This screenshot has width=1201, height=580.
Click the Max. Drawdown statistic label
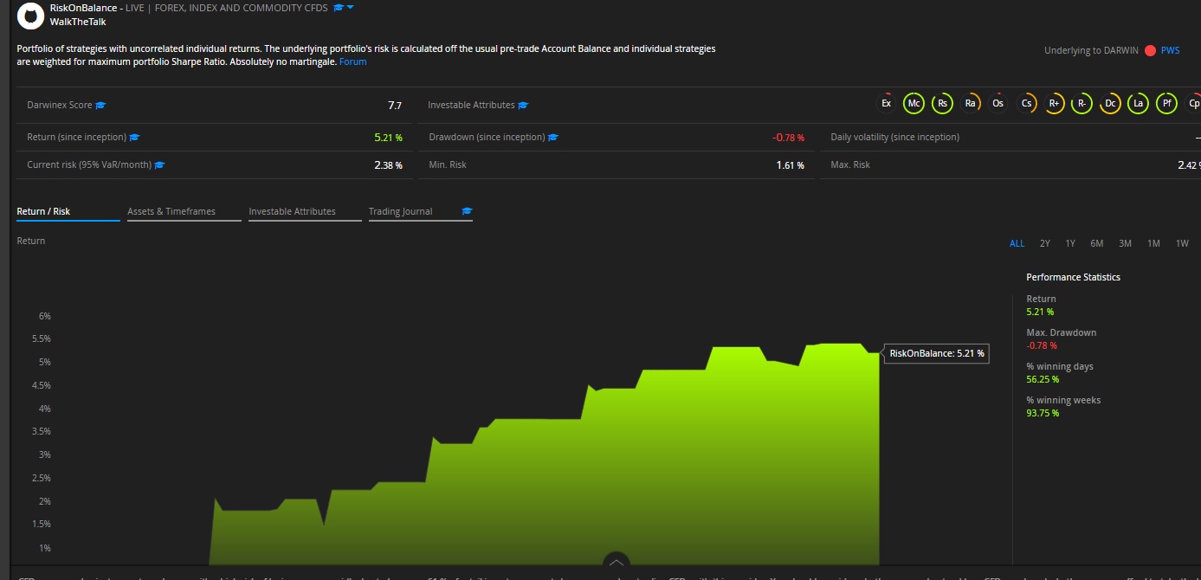pos(1061,332)
